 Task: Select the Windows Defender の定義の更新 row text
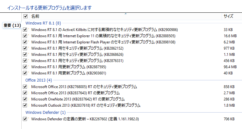pos(85,119)
